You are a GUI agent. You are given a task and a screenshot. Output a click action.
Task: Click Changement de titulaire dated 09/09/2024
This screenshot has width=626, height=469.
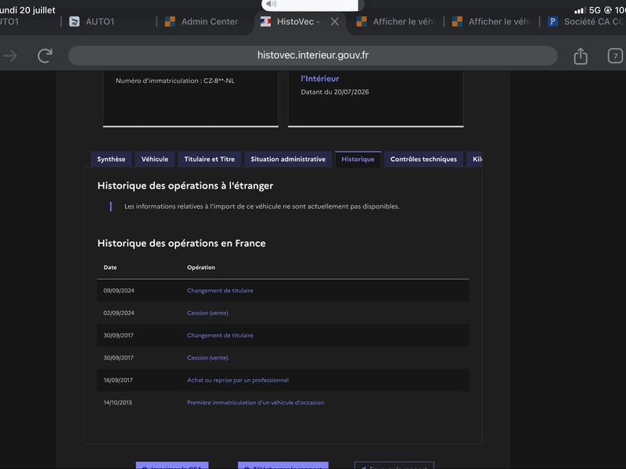(x=220, y=290)
